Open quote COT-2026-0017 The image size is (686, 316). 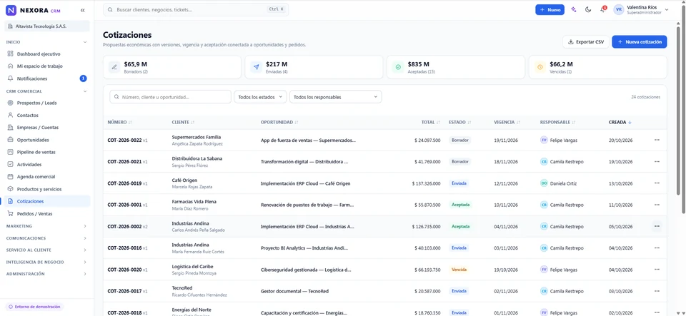tap(124, 291)
